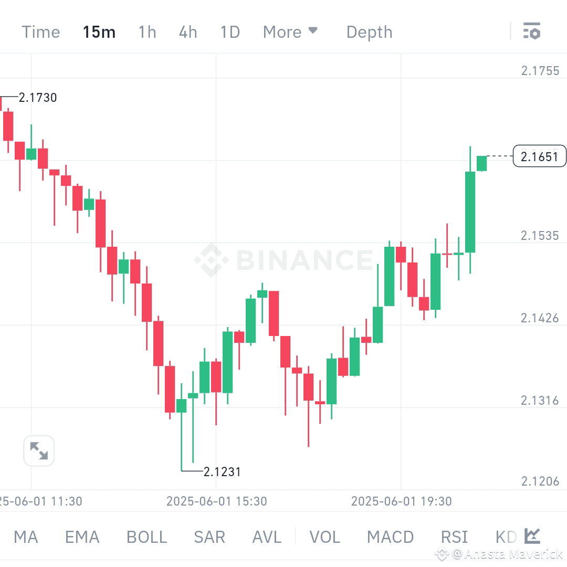
Task: Open the Depth view
Action: point(369,31)
